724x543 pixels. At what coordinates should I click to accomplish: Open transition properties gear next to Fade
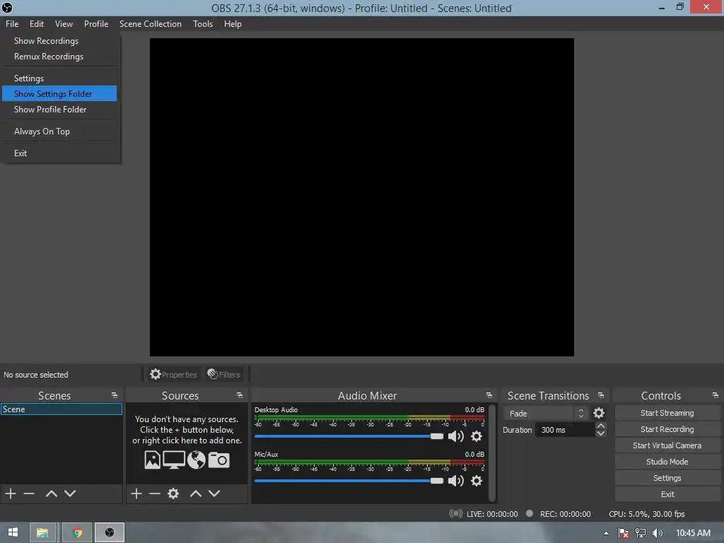pyautogui.click(x=599, y=413)
